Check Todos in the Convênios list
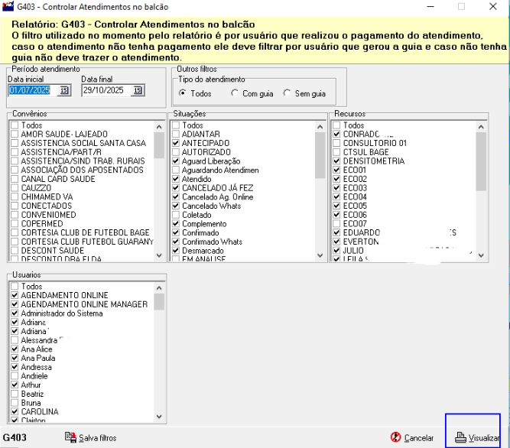The width and height of the screenshot is (510, 448). (15, 125)
